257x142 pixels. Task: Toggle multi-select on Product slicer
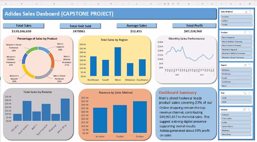pyautogui.click(x=245, y=33)
